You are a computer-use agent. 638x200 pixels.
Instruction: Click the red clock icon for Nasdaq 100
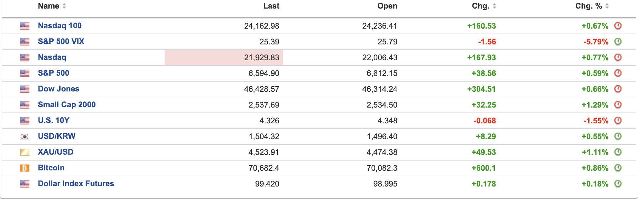pos(618,26)
